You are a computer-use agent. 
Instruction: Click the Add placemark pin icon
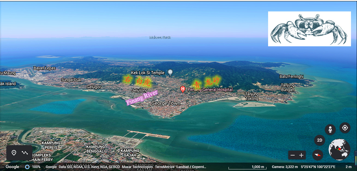[x=14, y=153]
